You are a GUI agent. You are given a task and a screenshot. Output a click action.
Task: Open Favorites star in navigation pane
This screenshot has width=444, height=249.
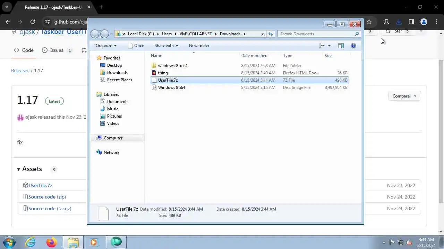point(99,58)
